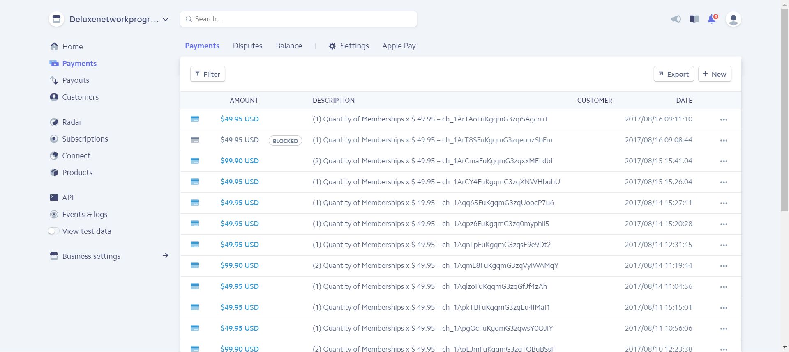Focus the Search input field
This screenshot has height=352, width=789.
point(298,19)
